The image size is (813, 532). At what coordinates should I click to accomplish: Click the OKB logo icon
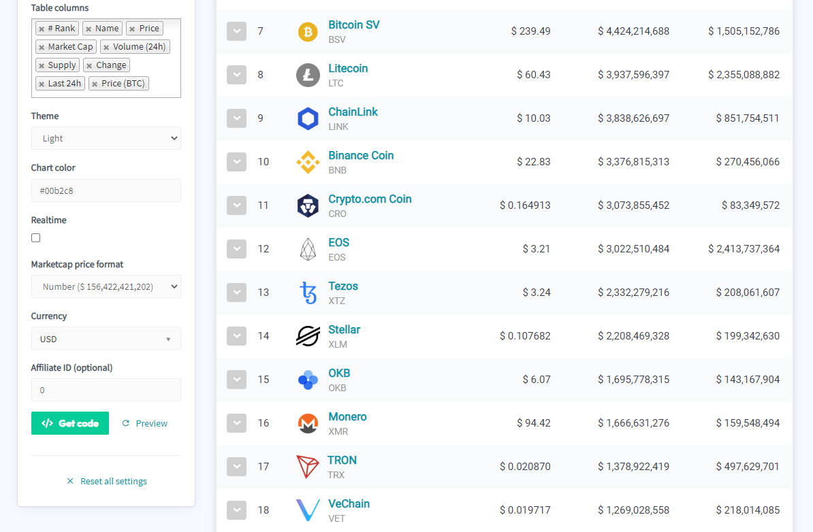308,380
